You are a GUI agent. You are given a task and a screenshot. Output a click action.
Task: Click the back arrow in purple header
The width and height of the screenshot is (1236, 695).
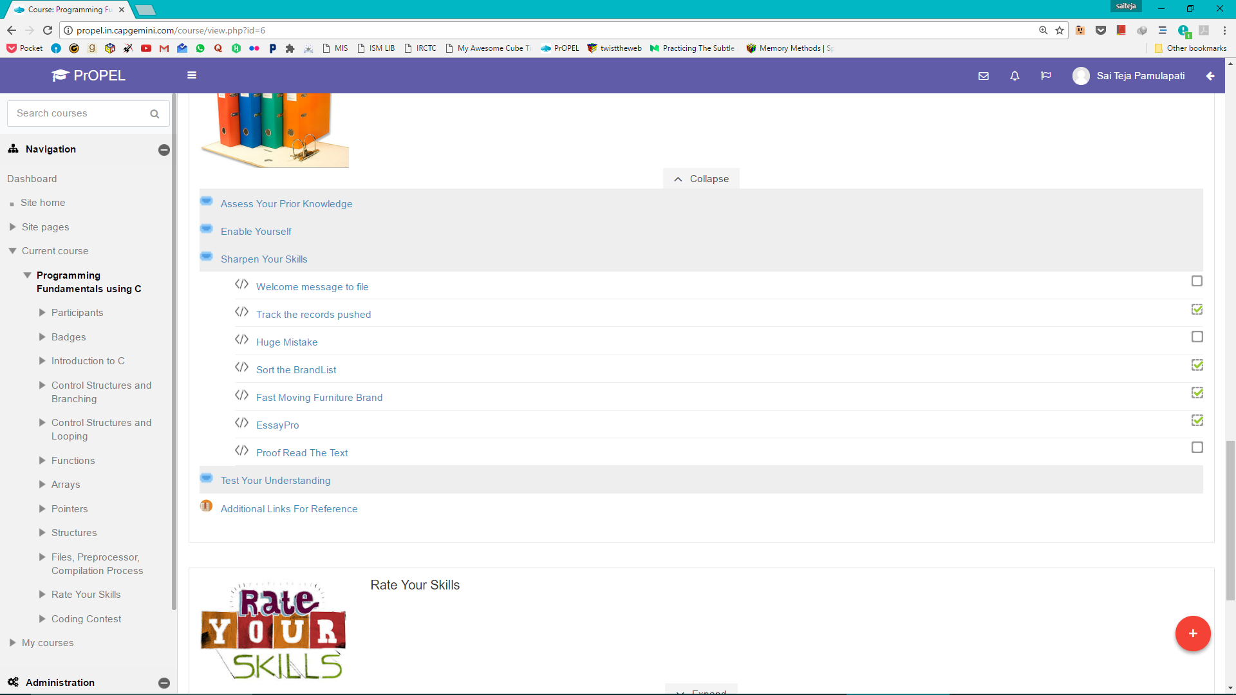1210,76
